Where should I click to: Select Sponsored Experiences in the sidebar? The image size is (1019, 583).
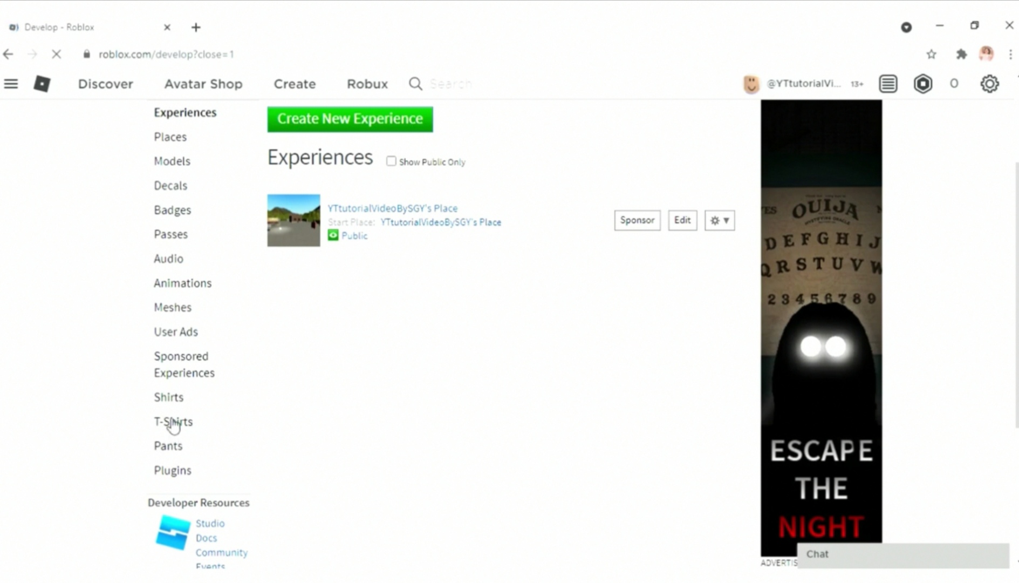click(x=184, y=364)
